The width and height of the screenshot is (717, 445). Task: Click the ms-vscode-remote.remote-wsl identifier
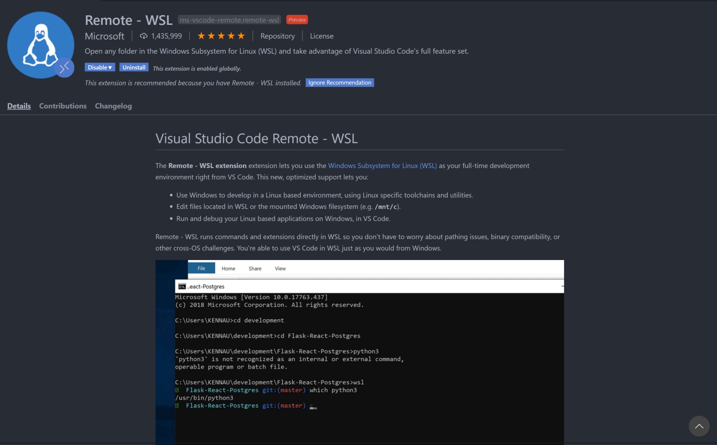(x=230, y=20)
